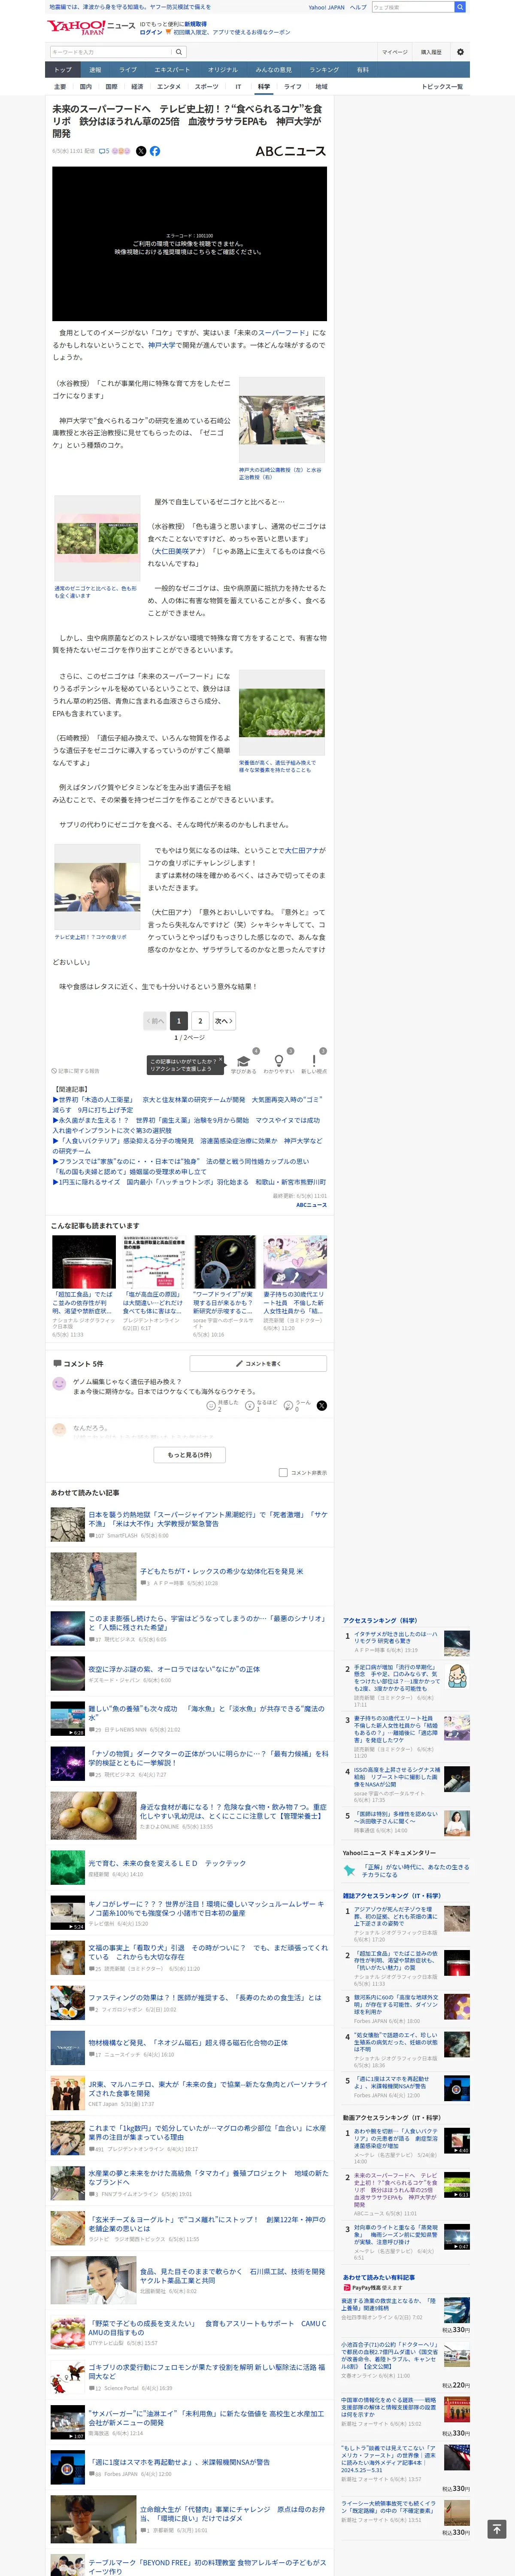Open the 神戸大学 link in article

point(161,345)
